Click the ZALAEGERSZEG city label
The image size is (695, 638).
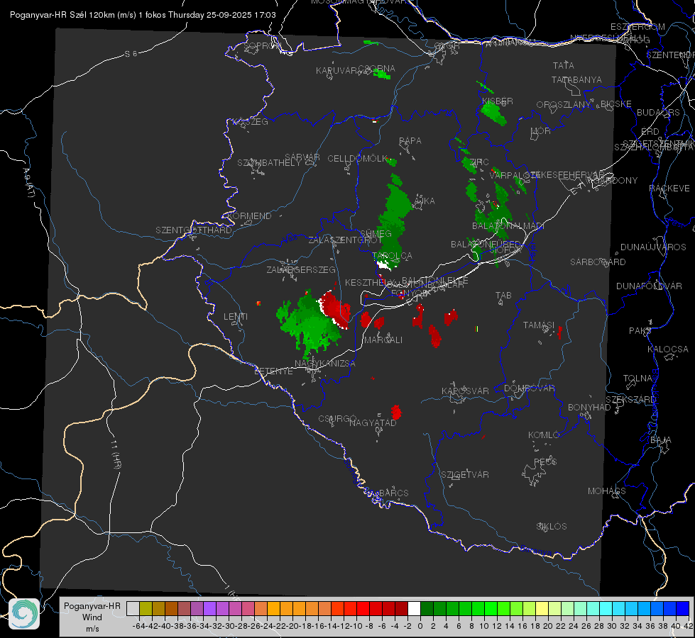[x=301, y=269]
